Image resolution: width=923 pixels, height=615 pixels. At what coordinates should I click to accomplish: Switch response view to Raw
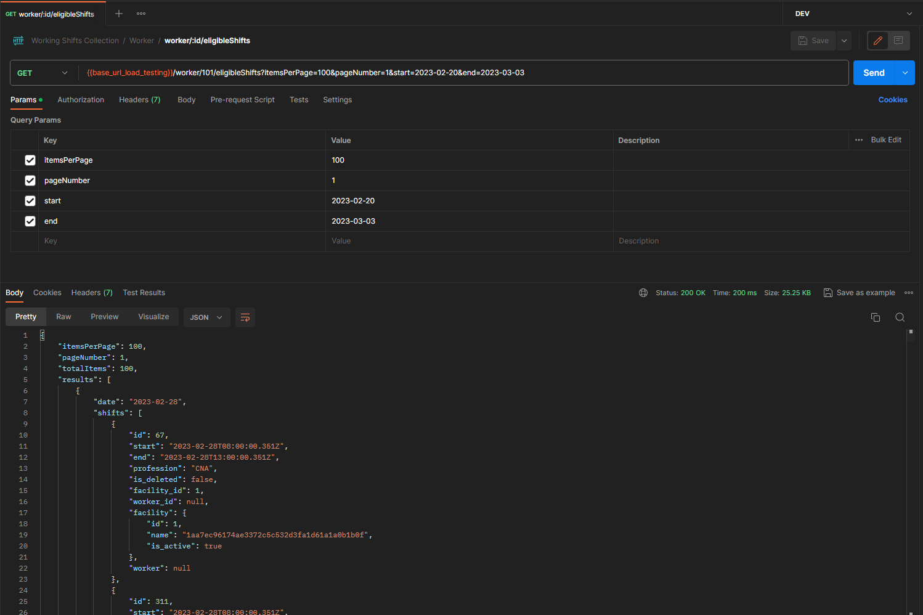pos(63,317)
